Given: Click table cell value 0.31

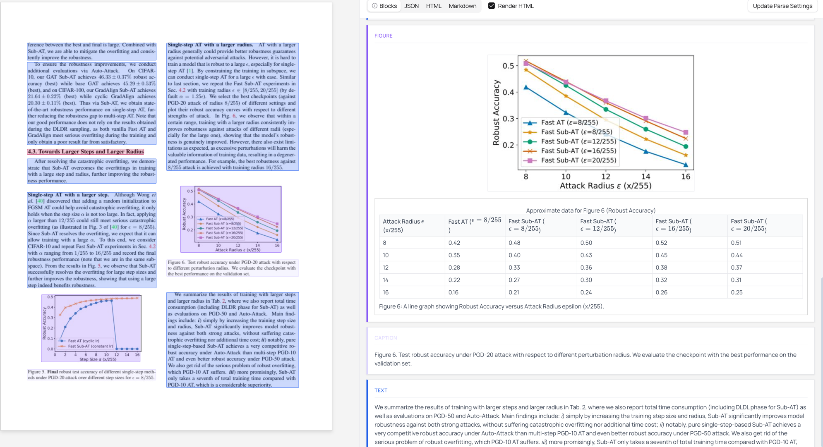Looking at the screenshot, I should 736,280.
